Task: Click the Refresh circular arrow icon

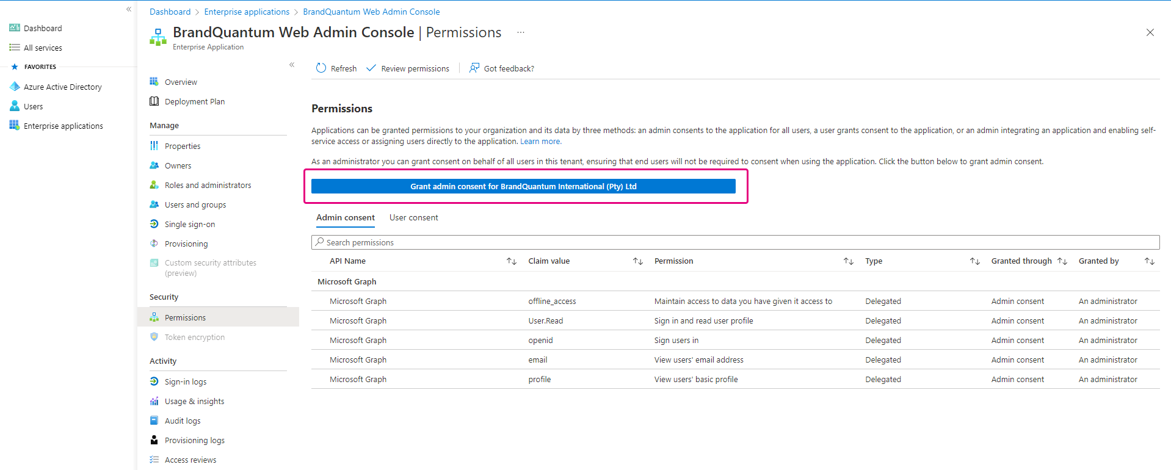Action: click(321, 68)
